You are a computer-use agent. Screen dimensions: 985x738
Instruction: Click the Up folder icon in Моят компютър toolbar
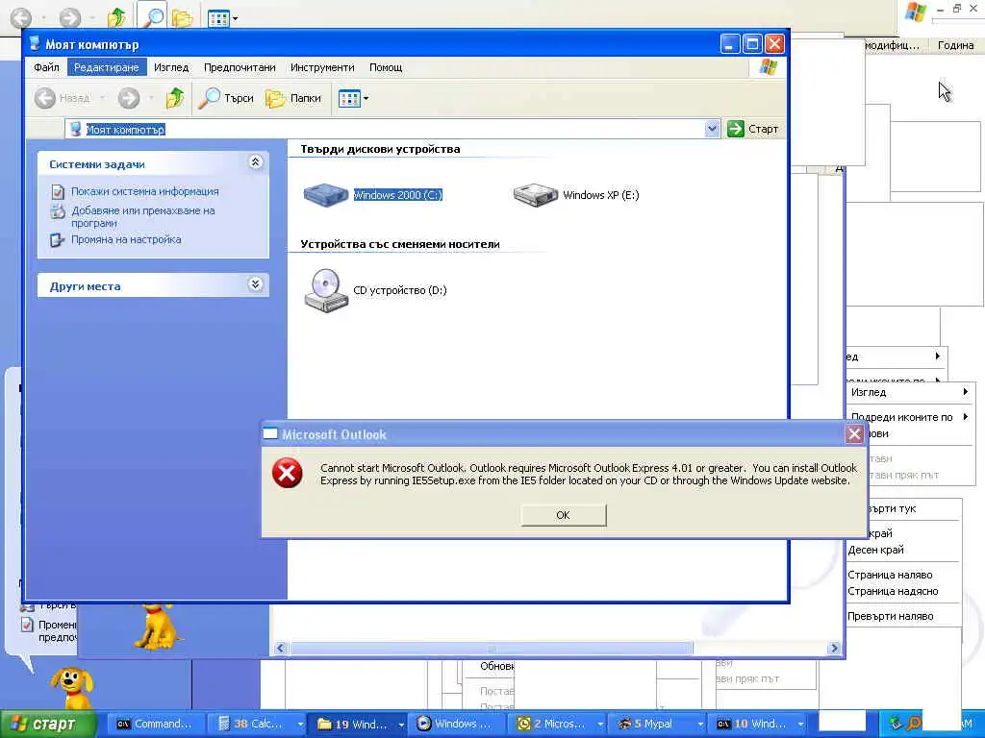click(175, 98)
